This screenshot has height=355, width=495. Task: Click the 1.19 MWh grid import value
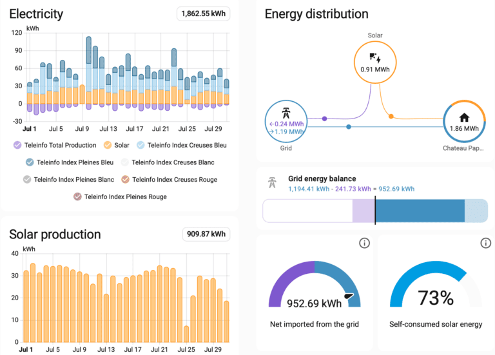(x=287, y=131)
